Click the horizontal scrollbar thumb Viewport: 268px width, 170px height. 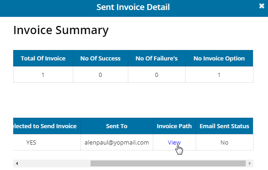(x=168, y=163)
